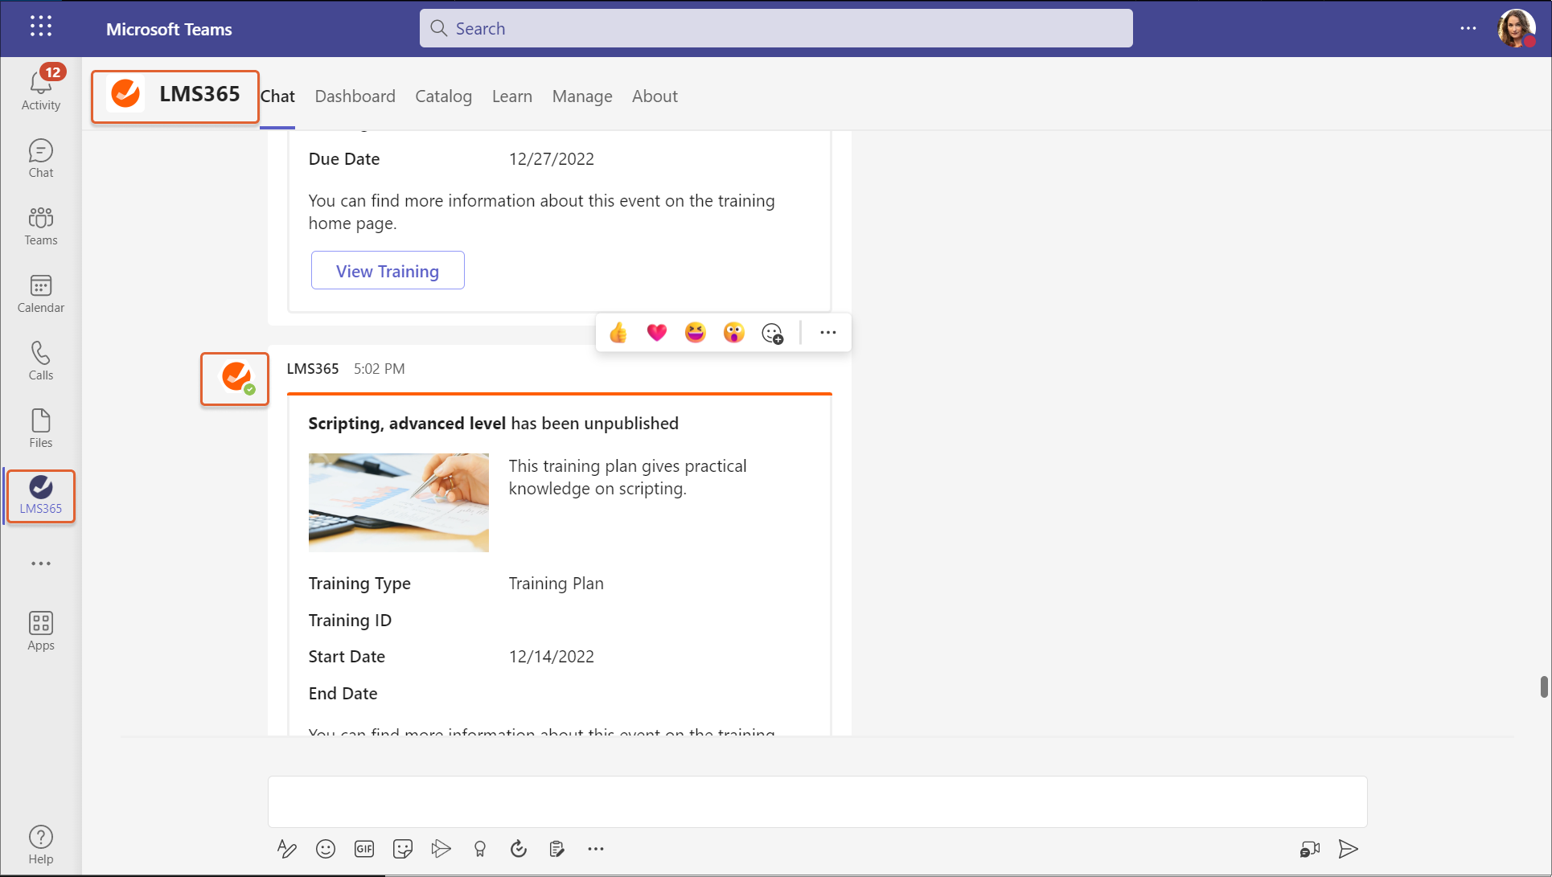Open Files in the sidebar
The width and height of the screenshot is (1552, 877).
[x=41, y=428]
